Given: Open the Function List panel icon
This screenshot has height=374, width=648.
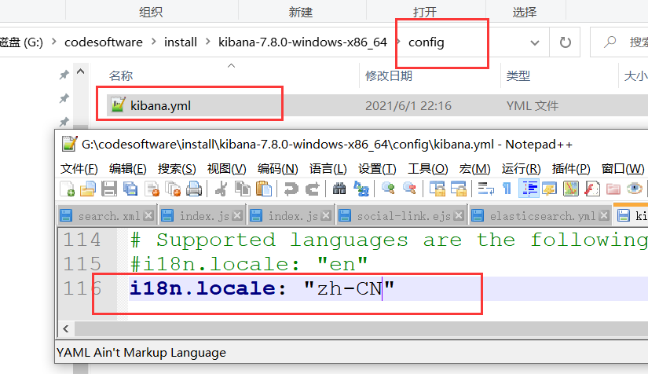Looking at the screenshot, I should coord(591,189).
